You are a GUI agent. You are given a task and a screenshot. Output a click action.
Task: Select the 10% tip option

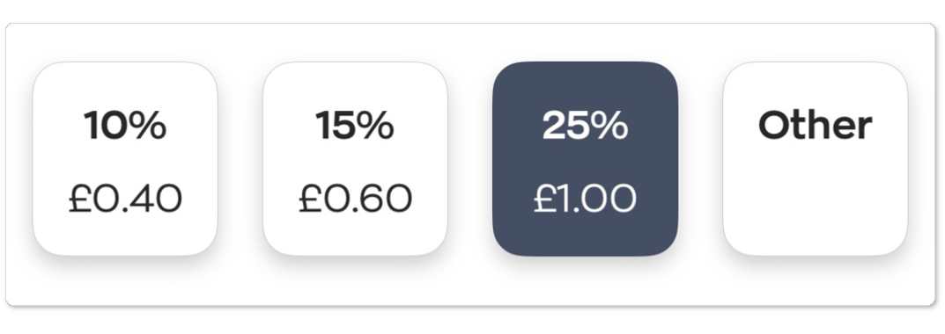[x=125, y=159]
